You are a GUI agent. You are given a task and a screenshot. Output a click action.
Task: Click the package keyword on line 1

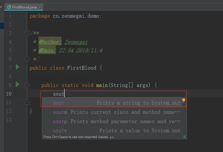coord(40,16)
